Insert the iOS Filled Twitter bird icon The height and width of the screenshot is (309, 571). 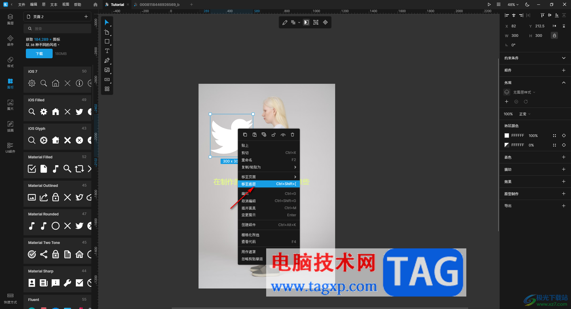pos(79,112)
